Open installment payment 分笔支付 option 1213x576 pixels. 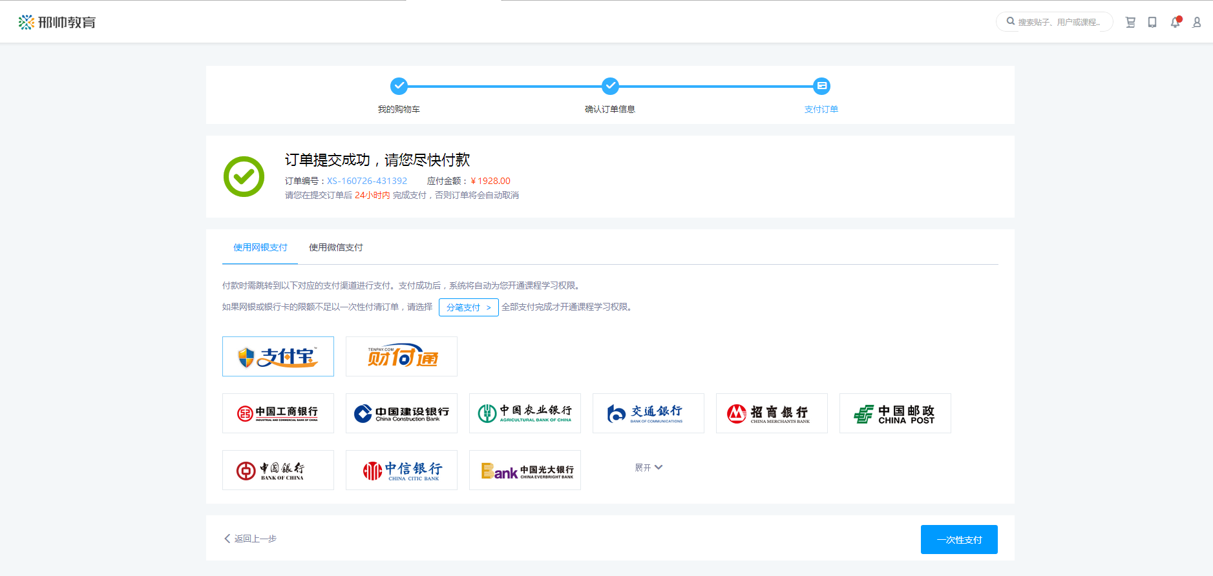[469, 307]
